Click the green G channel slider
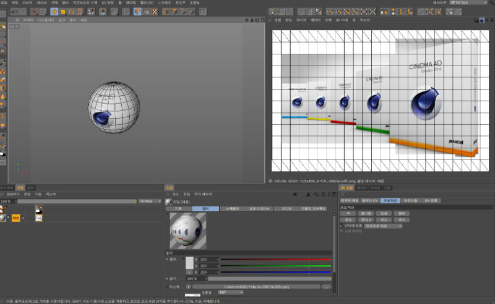This screenshot has height=304, width=495. click(x=275, y=266)
